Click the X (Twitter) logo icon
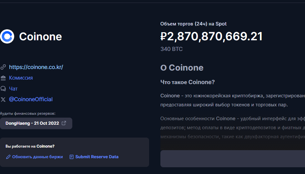The image size is (305, 174). pos(3,99)
